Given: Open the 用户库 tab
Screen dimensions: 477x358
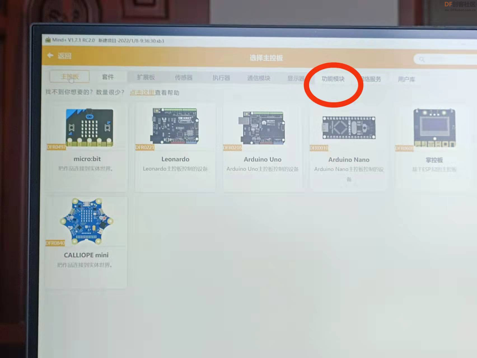Looking at the screenshot, I should [406, 79].
